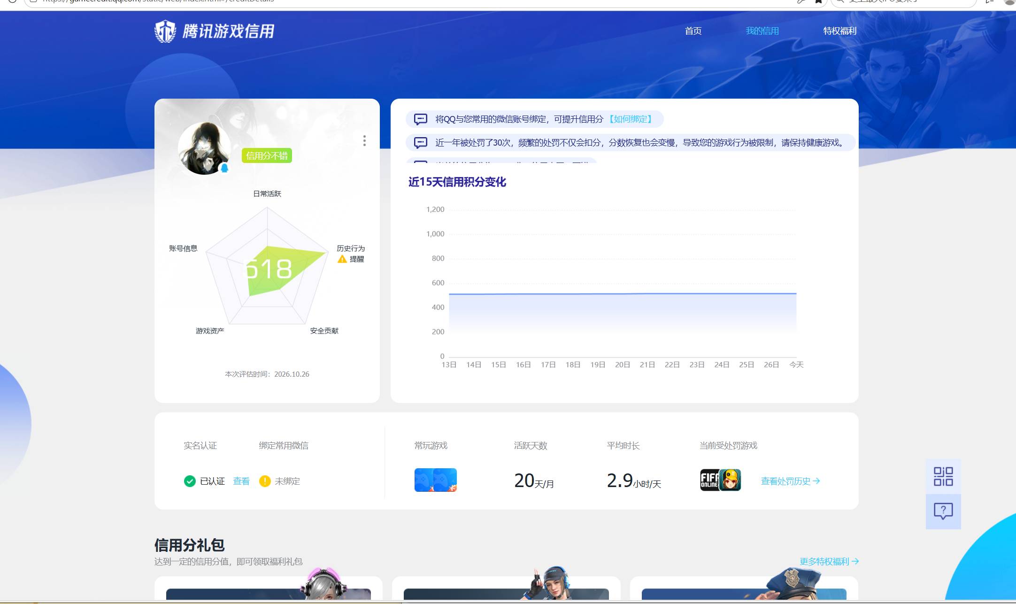Click the FIFA Online game icon
1016x604 pixels.
click(x=709, y=480)
